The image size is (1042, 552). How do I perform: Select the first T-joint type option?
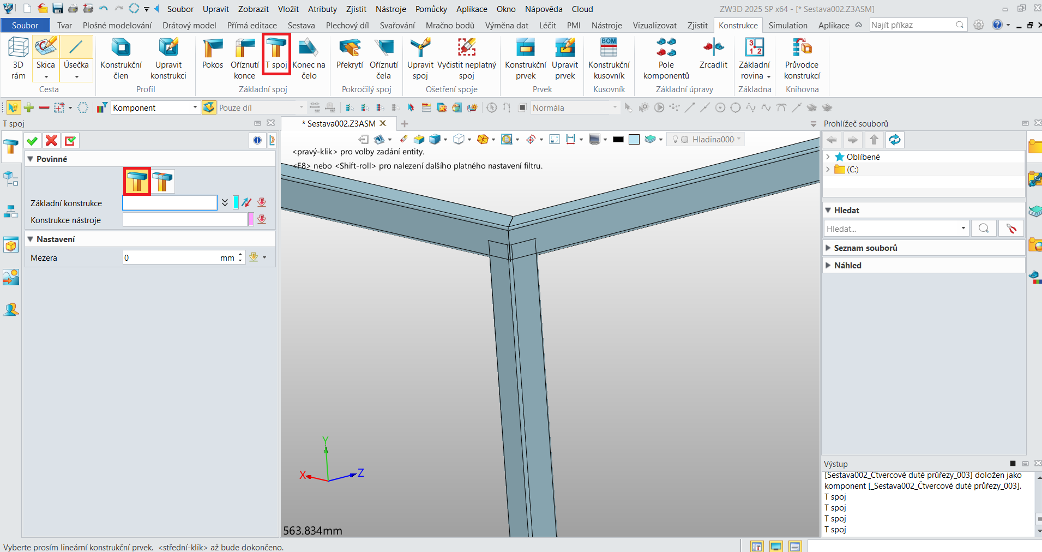[137, 181]
